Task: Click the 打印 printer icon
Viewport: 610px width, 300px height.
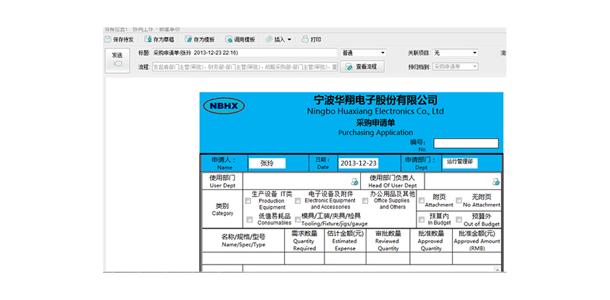Action: point(306,40)
